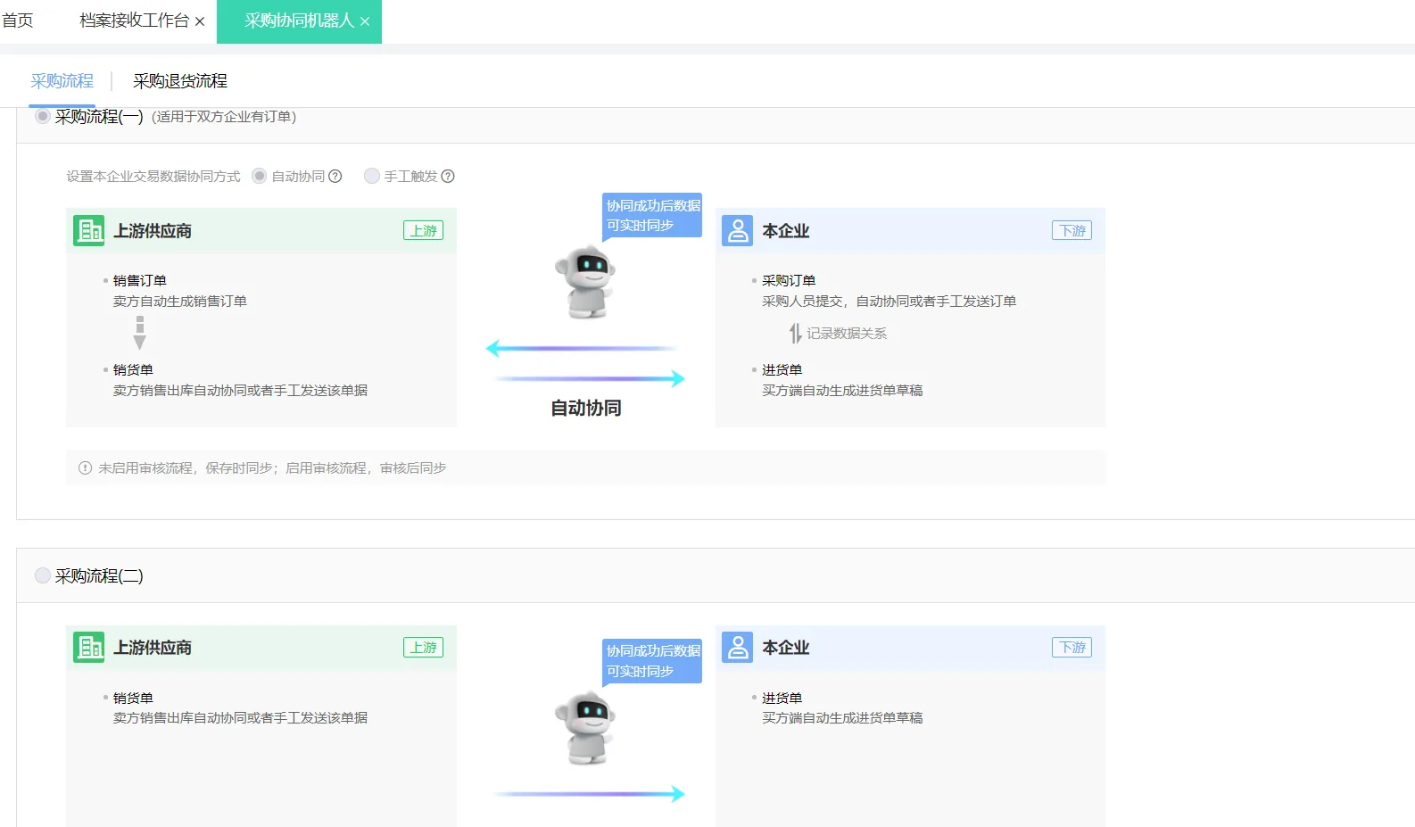This screenshot has width=1415, height=827.
Task: Click the 上游 tag in 采购流程(二)
Action: tap(423, 648)
